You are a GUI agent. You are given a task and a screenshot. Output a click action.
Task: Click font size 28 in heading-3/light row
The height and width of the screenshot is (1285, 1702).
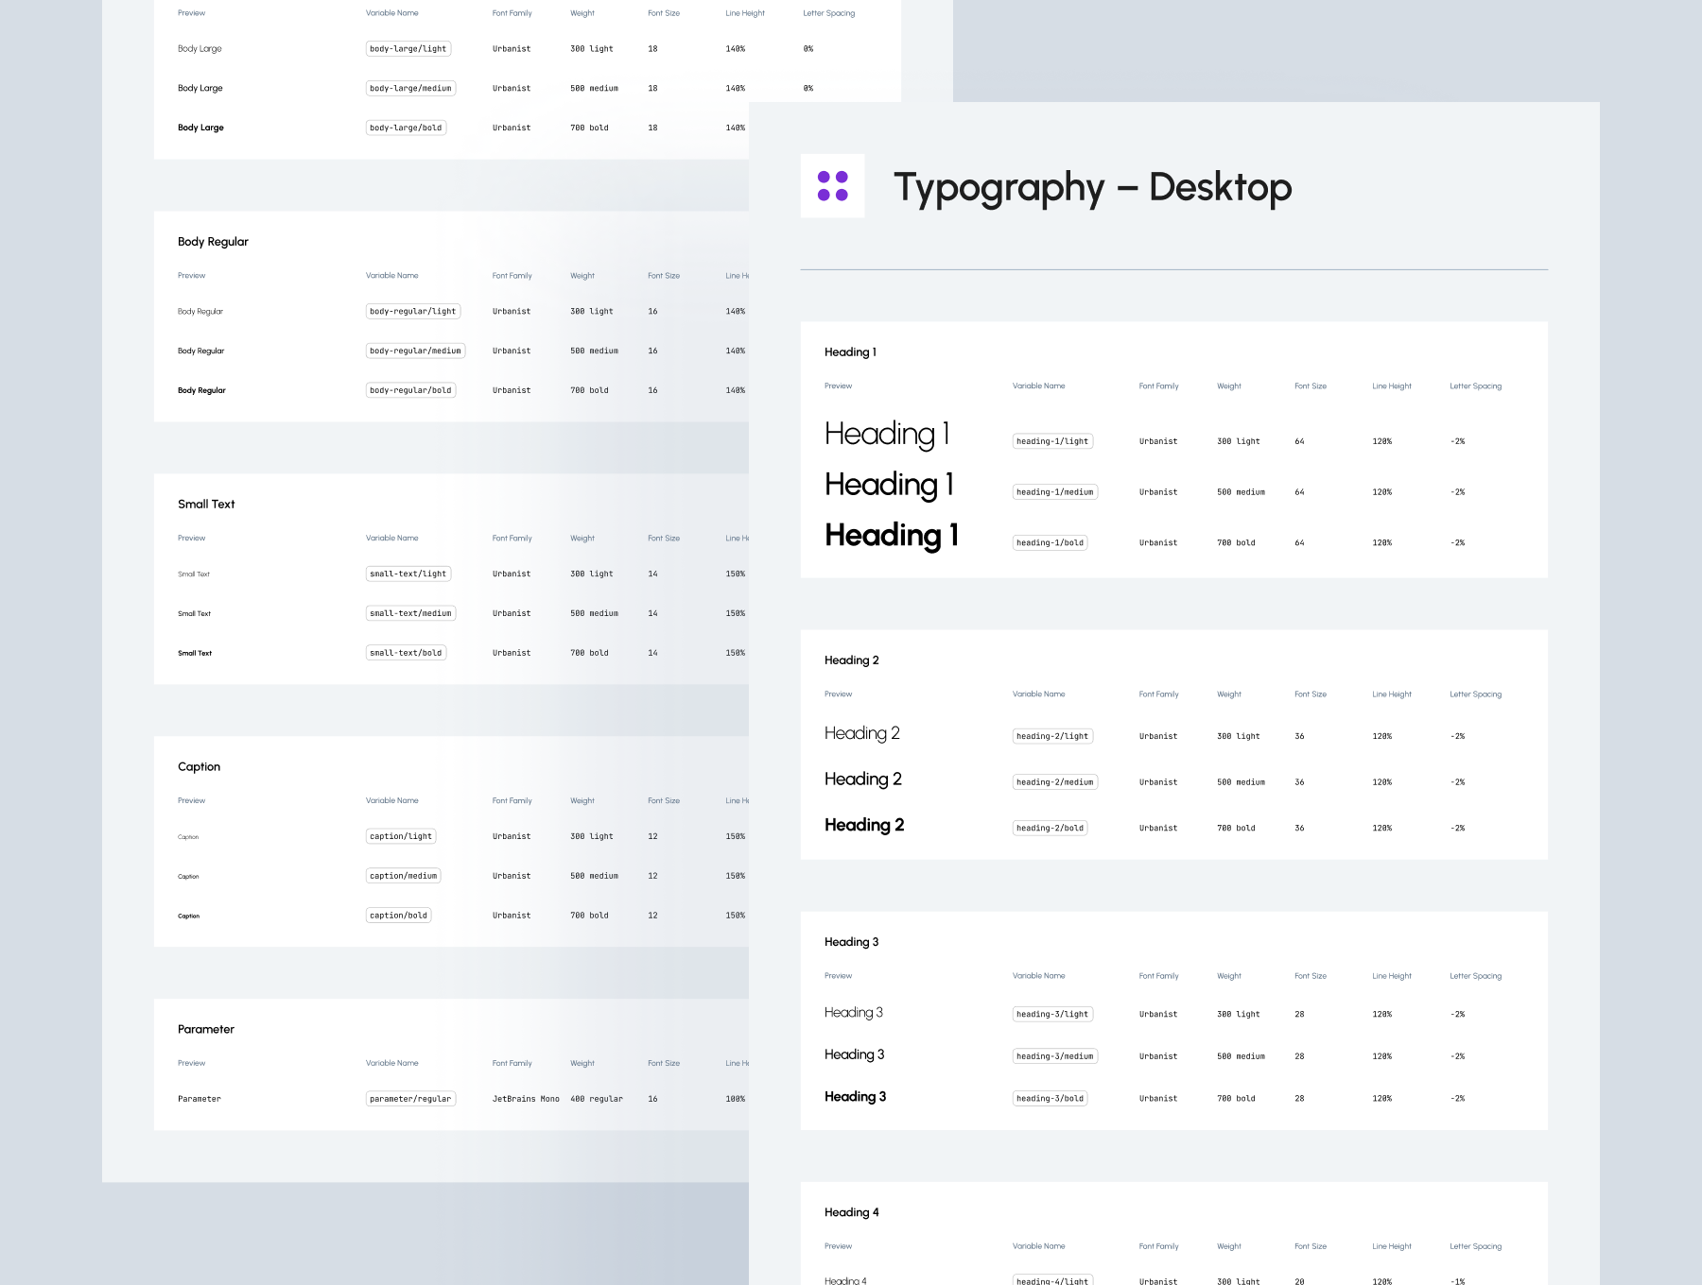1299,1015
